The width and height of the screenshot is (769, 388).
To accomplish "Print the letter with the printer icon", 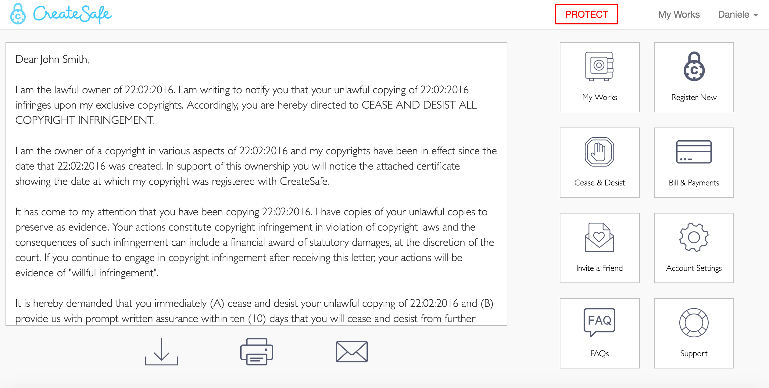I will coord(257,352).
